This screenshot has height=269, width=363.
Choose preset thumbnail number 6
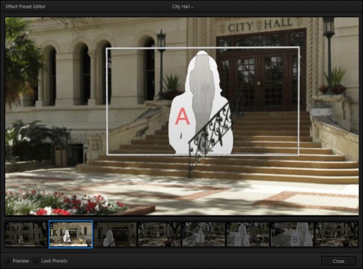pos(247,234)
